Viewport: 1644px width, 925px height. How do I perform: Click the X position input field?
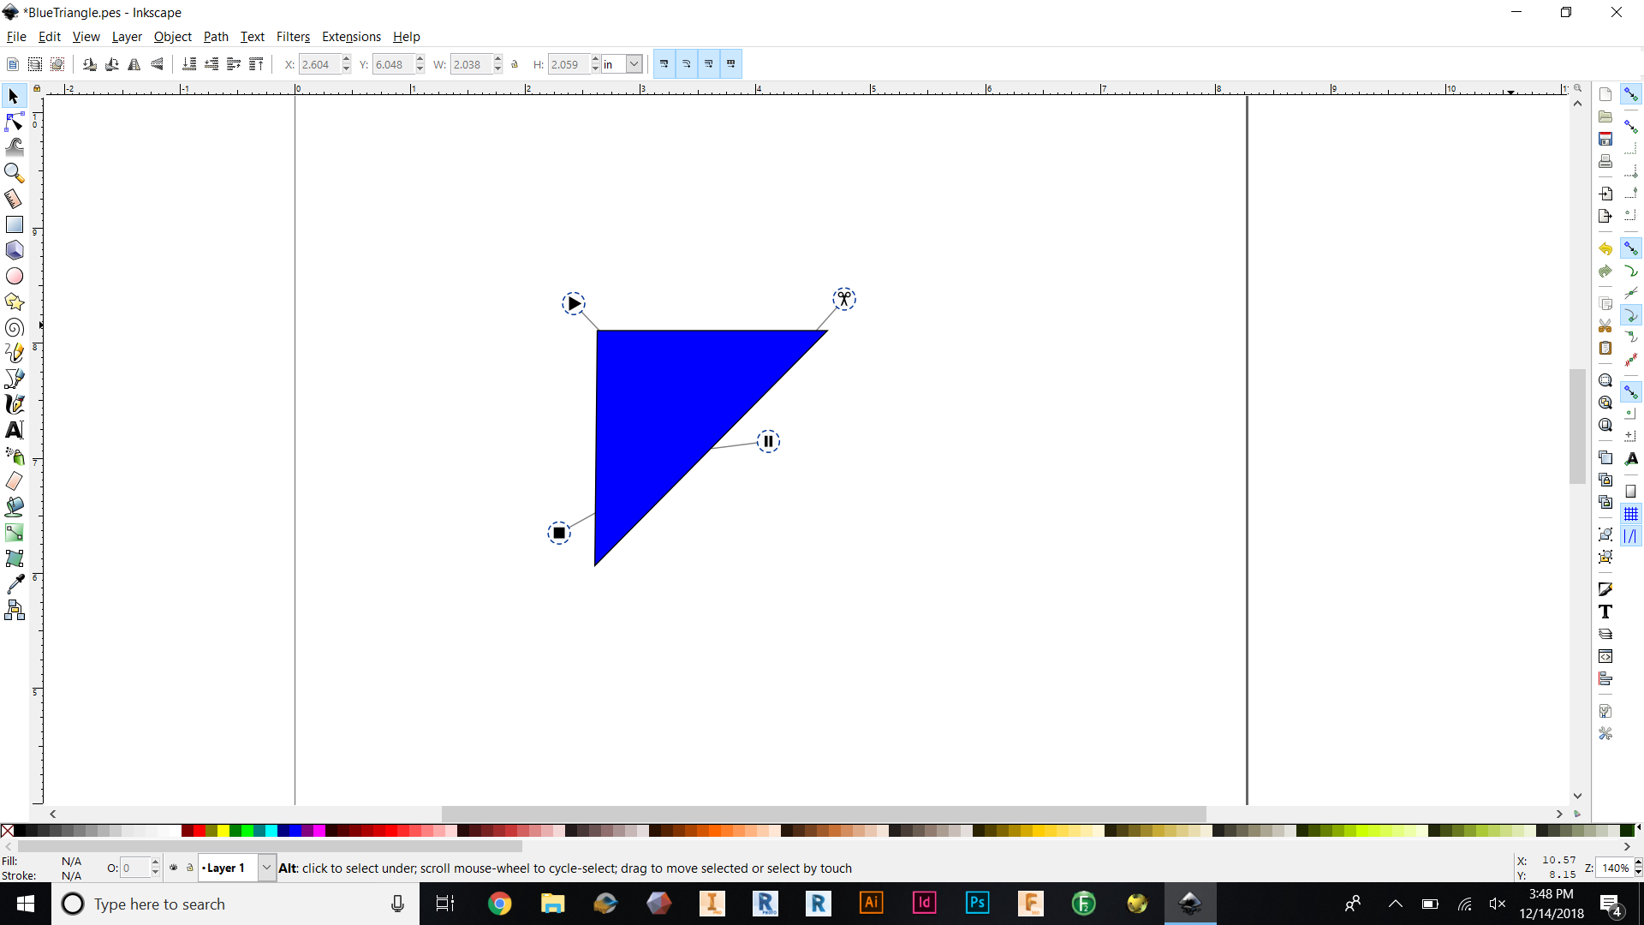[319, 64]
